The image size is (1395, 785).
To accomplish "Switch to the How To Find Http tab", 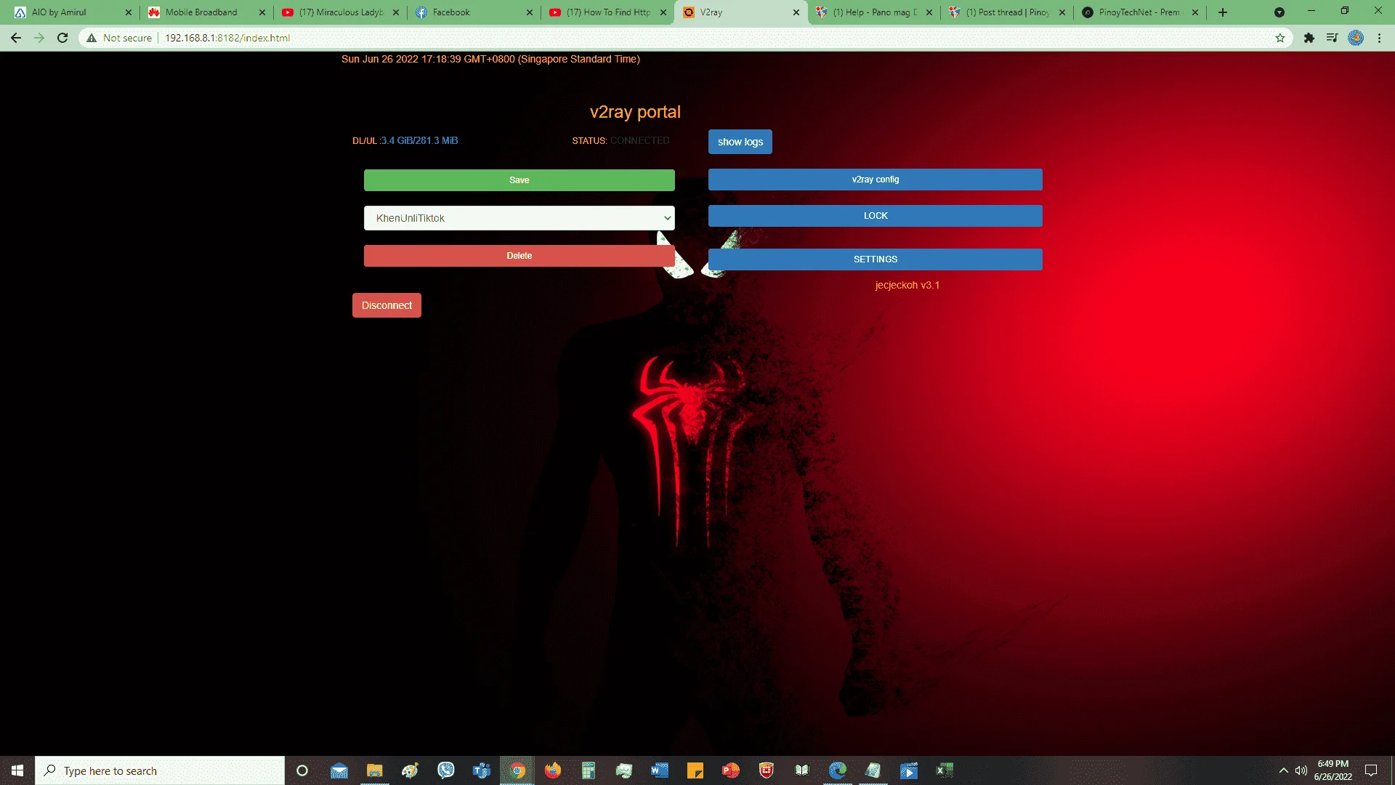I will click(607, 12).
